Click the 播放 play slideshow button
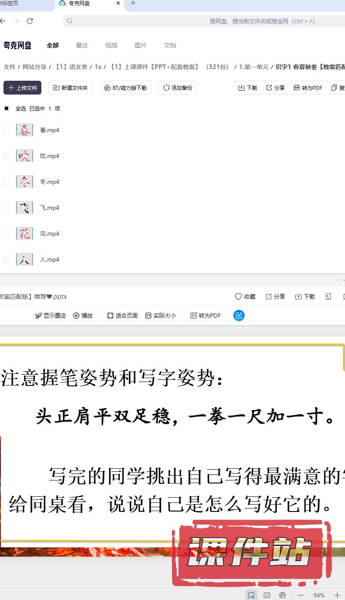The image size is (345, 600). pyautogui.click(x=83, y=316)
